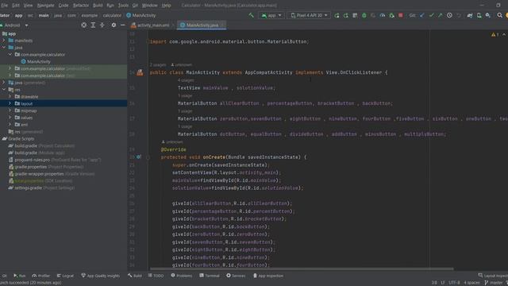This screenshot has height=286, width=508.
Task: Click the Expand All icon in Project panel
Action: [x=93, y=25]
